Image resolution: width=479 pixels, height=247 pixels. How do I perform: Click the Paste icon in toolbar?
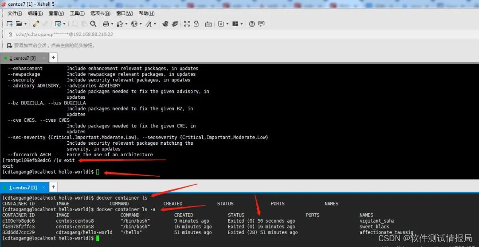pyautogui.click(x=84, y=24)
